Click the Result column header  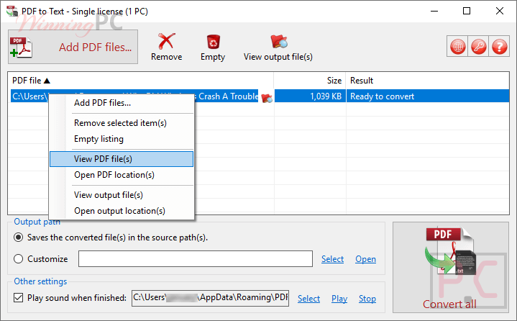pos(428,81)
